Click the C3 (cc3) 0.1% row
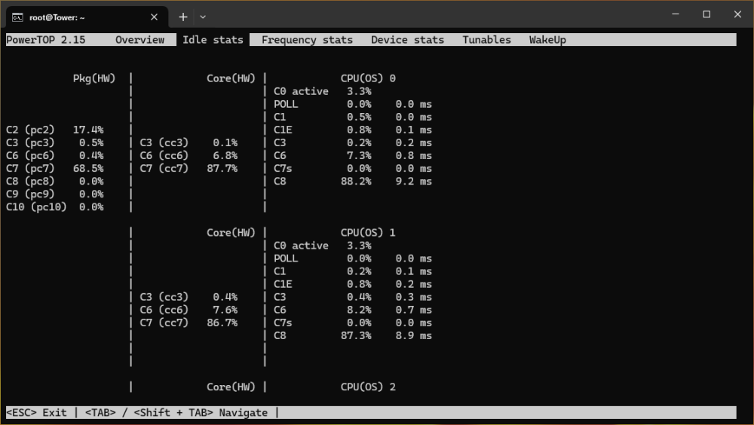Viewport: 754px width, 425px height. click(188, 142)
